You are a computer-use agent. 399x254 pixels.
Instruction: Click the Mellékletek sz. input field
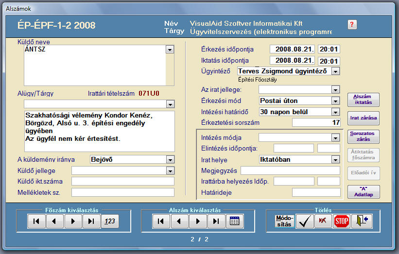point(123,192)
